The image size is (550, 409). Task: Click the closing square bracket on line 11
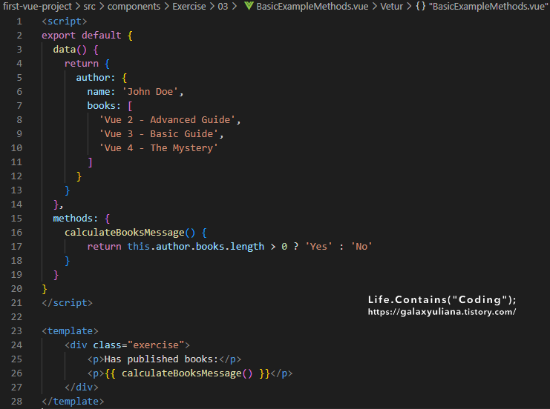90,162
